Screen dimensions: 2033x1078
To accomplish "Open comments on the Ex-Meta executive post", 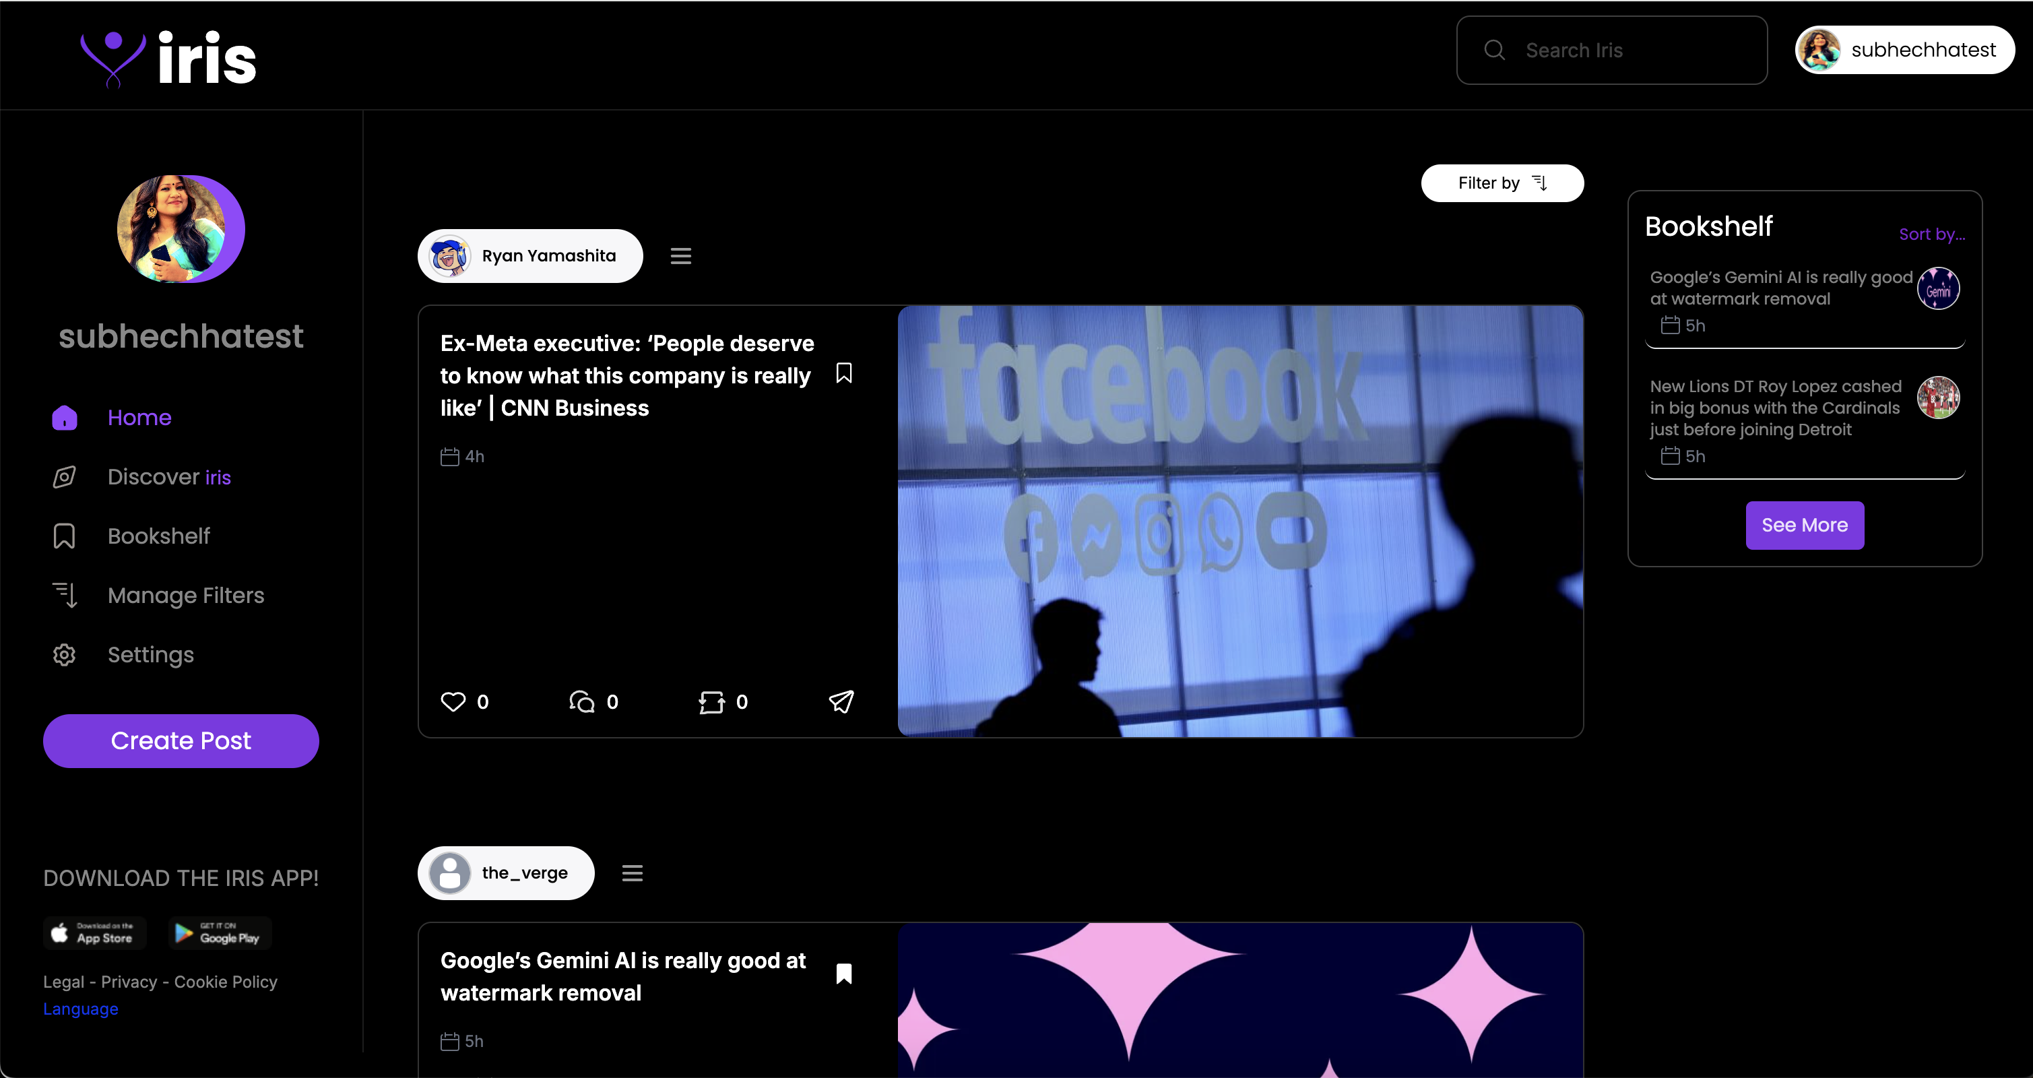I will coord(583,701).
